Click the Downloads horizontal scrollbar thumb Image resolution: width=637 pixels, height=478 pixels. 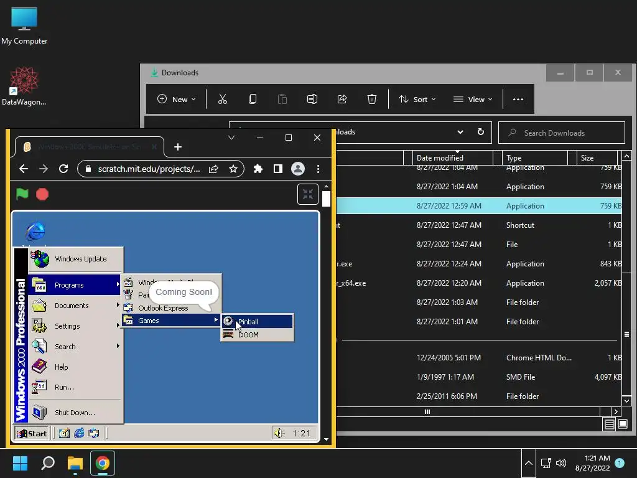pos(427,412)
